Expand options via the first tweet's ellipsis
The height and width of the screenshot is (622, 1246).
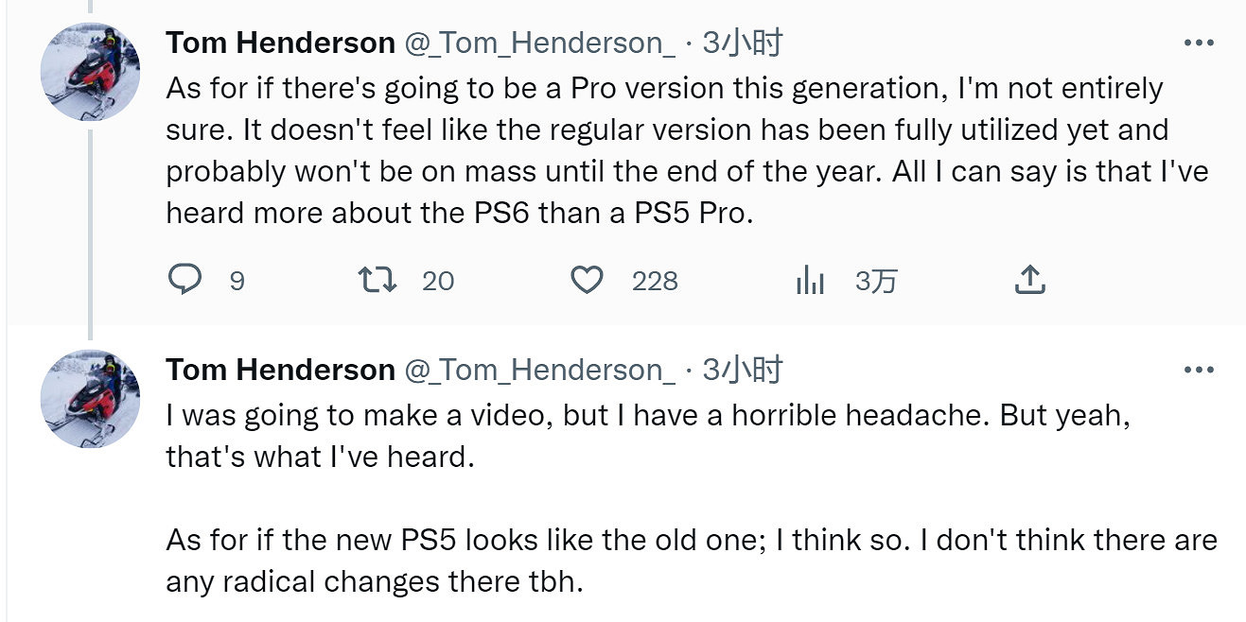pos(1198,42)
